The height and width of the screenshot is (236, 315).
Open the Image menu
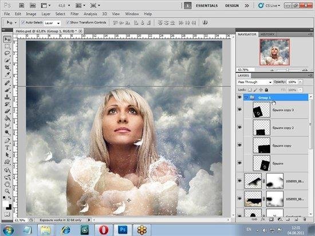click(31, 14)
